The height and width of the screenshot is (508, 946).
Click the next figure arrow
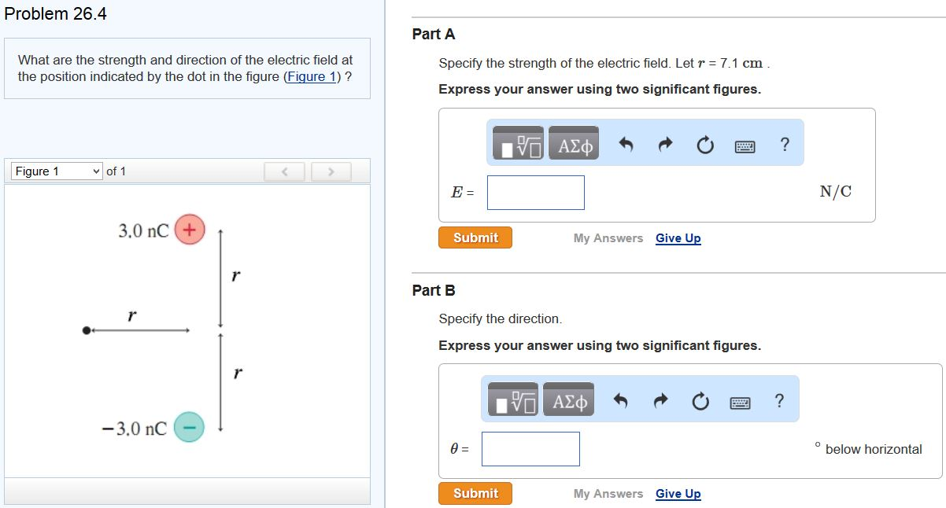(x=332, y=171)
